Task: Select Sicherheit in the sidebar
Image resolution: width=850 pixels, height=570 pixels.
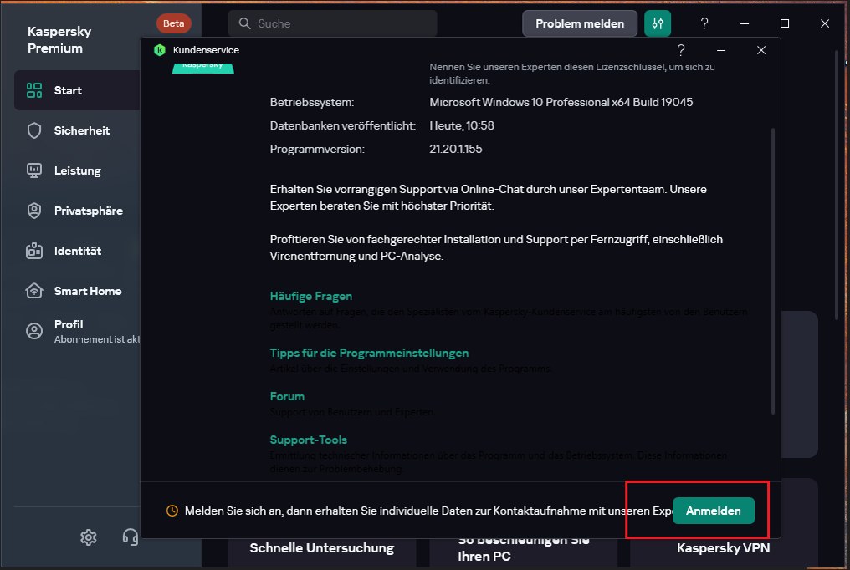Action: [77, 130]
